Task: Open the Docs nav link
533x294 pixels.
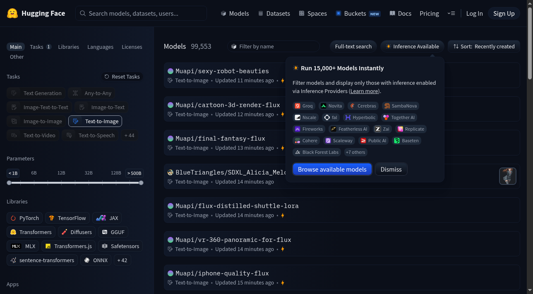Action: [x=401, y=13]
